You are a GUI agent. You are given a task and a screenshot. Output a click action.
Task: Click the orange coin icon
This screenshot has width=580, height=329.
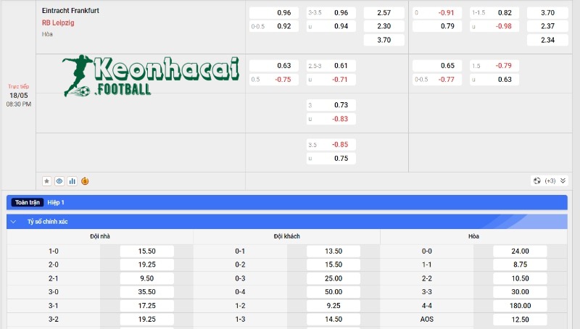coord(85,180)
